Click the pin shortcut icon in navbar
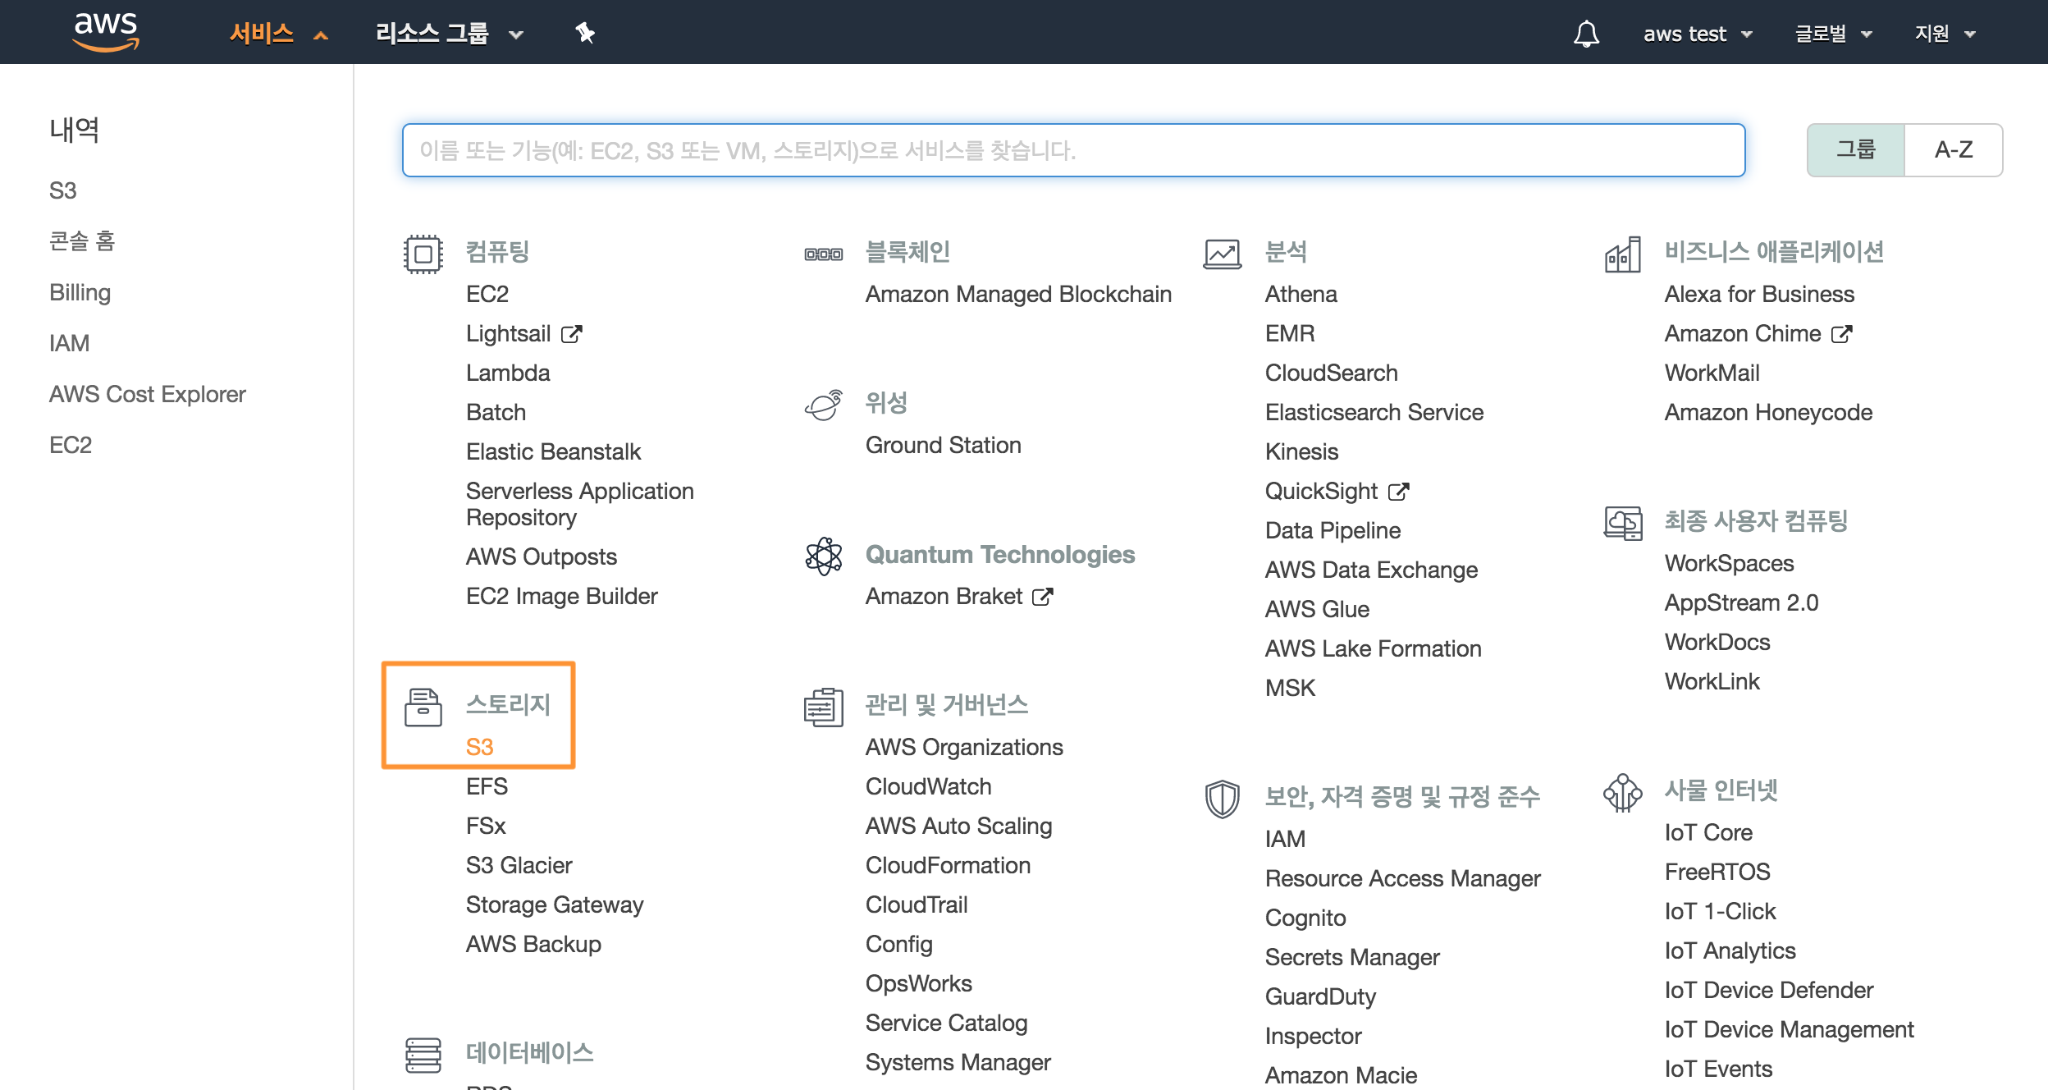Image resolution: width=2048 pixels, height=1090 pixels. pos(584,33)
